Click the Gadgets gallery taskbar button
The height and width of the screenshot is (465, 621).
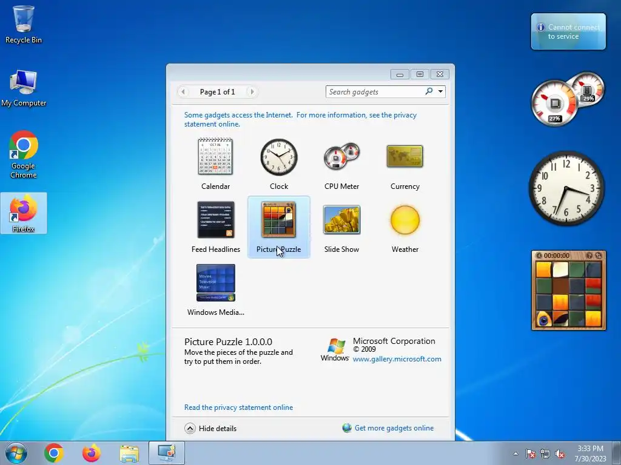pos(166,453)
